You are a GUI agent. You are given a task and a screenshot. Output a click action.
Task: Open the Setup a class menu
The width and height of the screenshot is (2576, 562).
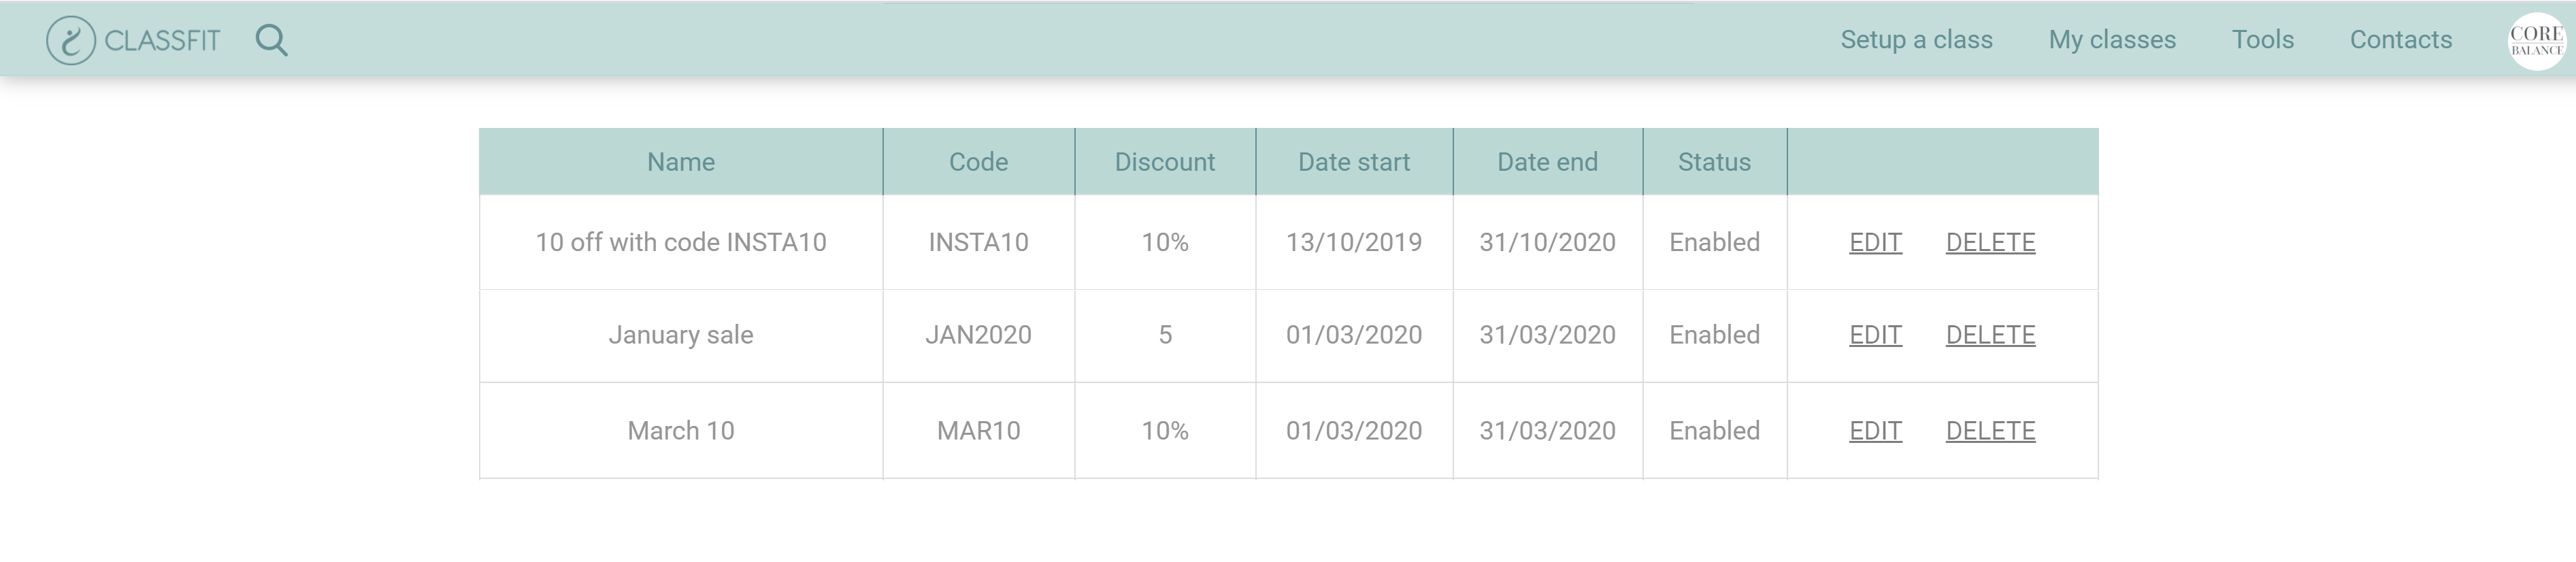[1916, 40]
